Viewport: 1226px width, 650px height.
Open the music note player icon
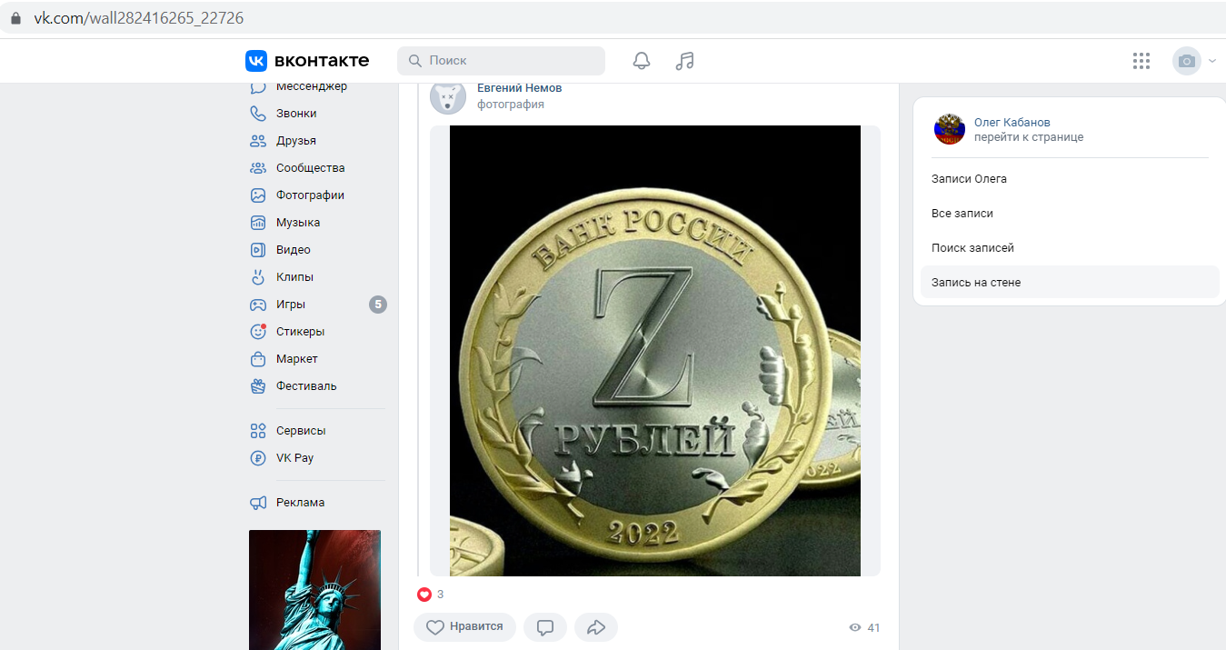click(x=685, y=61)
